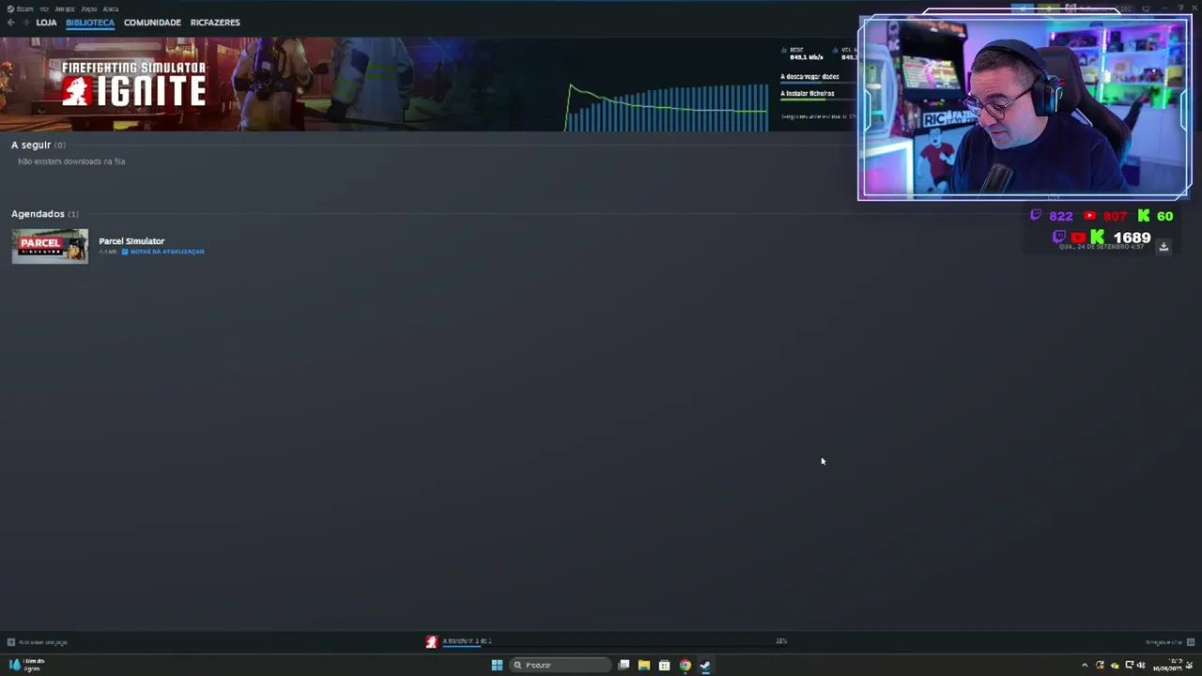Open the Windows Start menu
Image resolution: width=1202 pixels, height=676 pixels.
pyautogui.click(x=497, y=665)
